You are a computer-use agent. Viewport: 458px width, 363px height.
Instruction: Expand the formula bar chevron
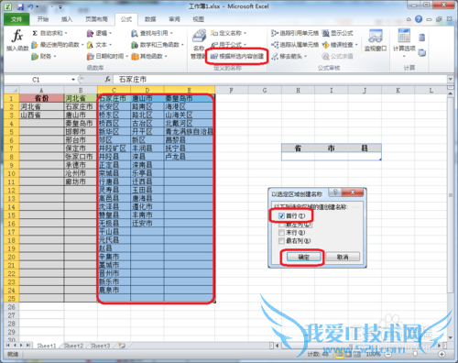coord(450,80)
